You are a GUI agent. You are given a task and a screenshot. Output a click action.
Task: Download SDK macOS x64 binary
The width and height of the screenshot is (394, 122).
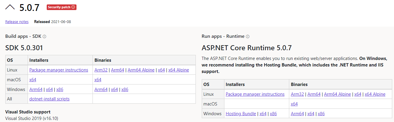click(x=98, y=80)
